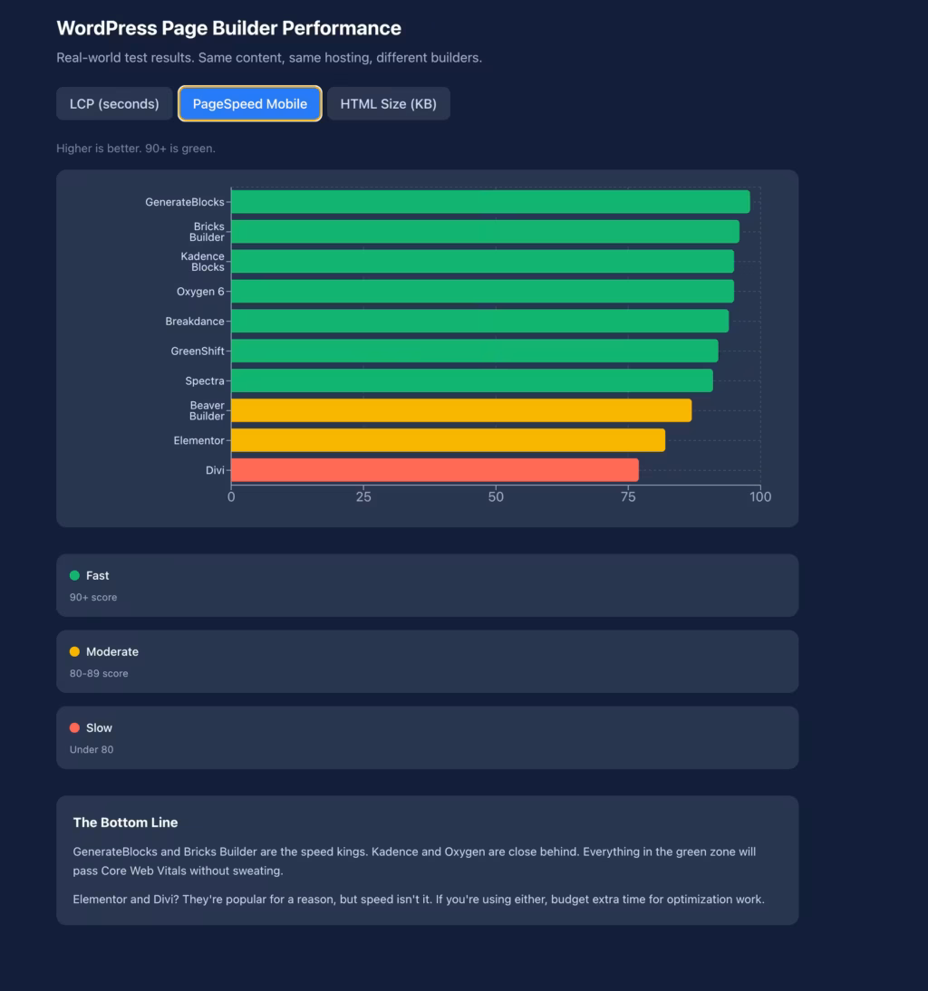The height and width of the screenshot is (991, 928).
Task: Select the GenerateBlocks score bar
Action: pos(489,201)
